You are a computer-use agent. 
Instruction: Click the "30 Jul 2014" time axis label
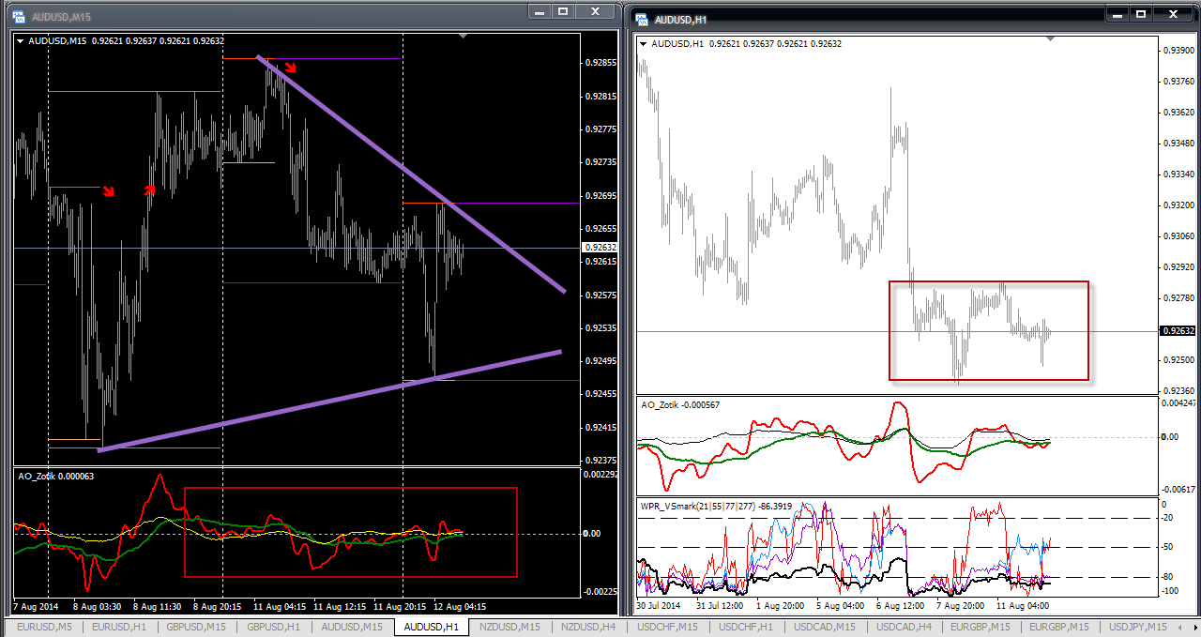[660, 606]
